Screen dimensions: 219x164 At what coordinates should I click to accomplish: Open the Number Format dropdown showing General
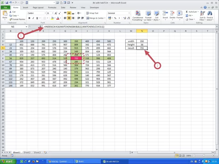click(x=129, y=13)
